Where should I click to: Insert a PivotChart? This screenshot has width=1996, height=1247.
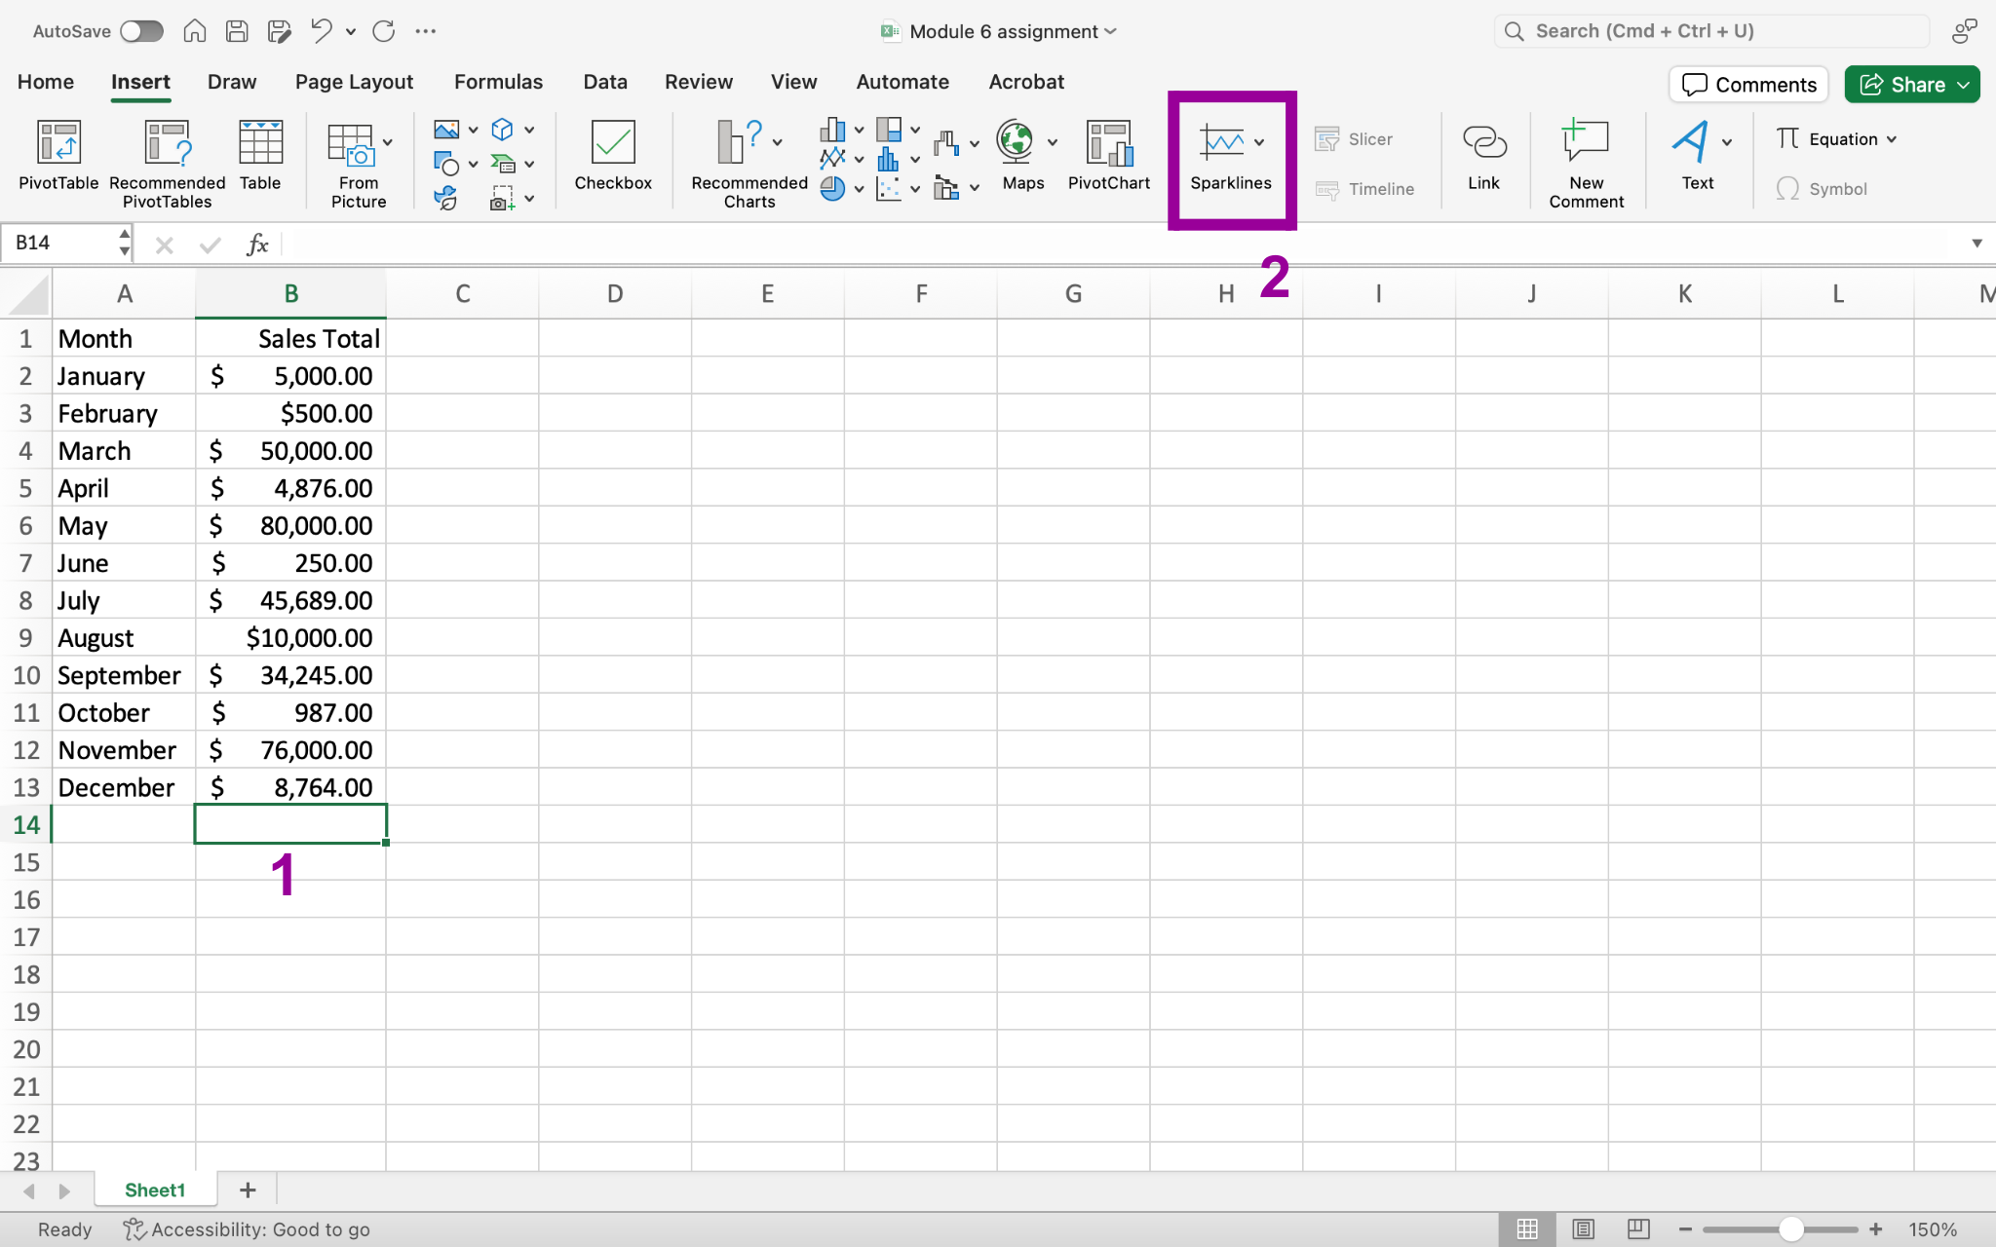[x=1109, y=156]
